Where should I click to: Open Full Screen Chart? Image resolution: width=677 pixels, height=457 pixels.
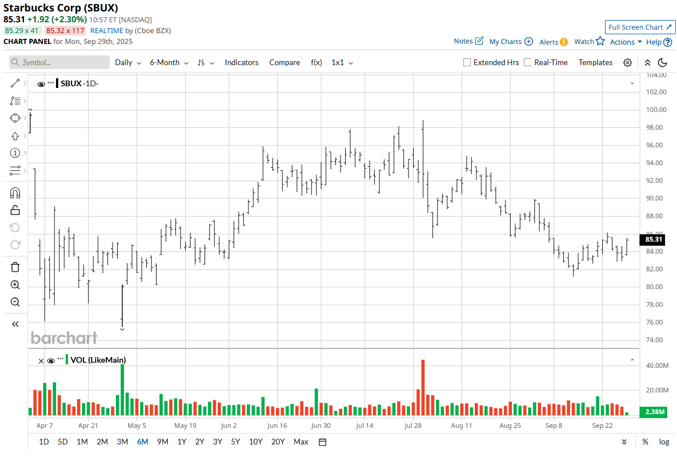pos(640,27)
